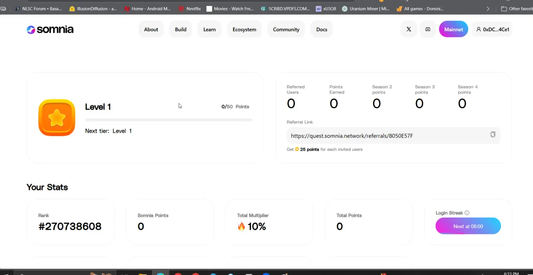Open the Uranium Miner bookmark
Screen dimensions: 533x275
[366, 9]
